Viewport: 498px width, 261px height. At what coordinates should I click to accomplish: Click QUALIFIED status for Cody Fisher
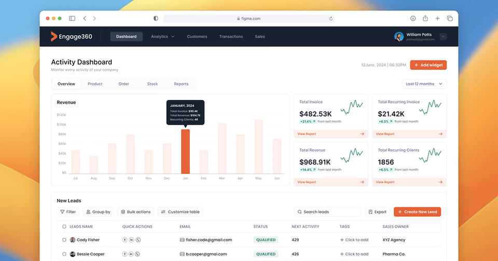(x=266, y=240)
